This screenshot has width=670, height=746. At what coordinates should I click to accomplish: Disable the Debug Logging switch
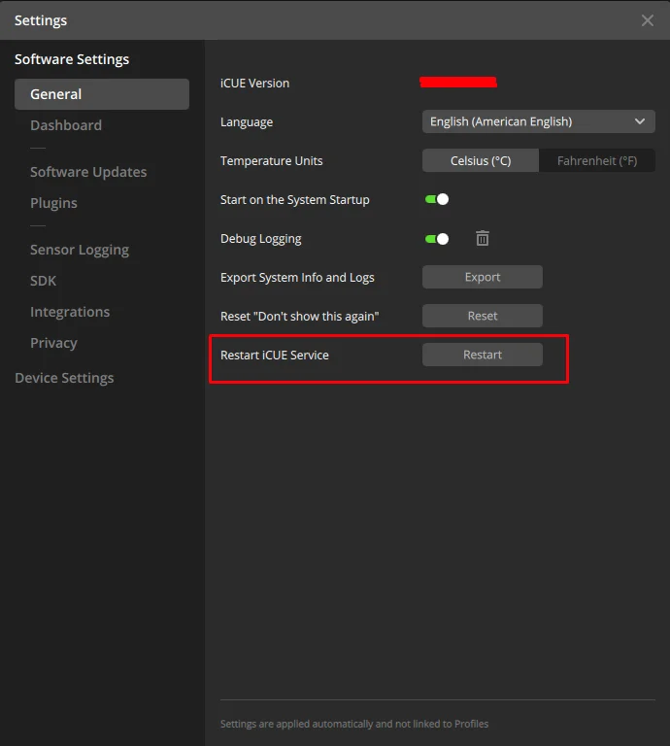(x=437, y=238)
